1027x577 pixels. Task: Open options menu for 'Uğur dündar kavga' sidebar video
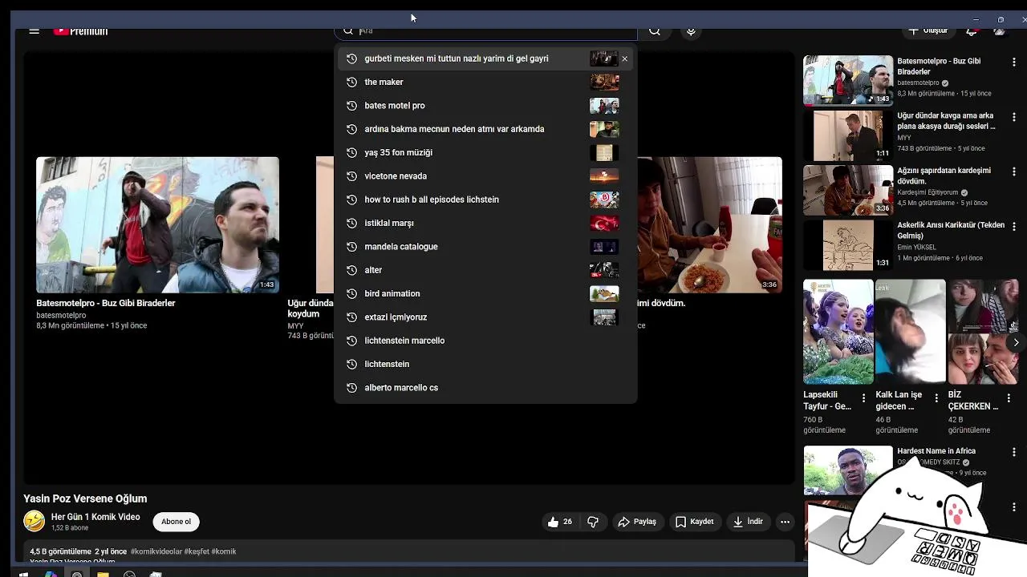[x=1014, y=117]
